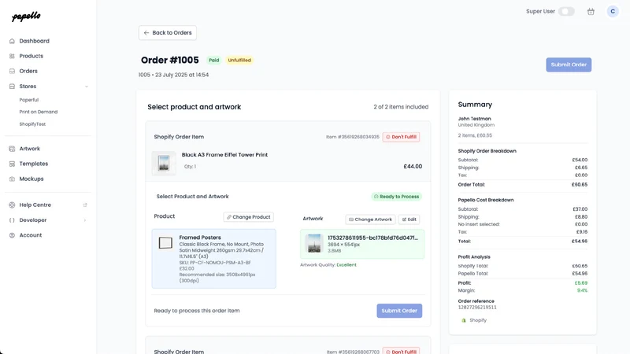
Task: Select the Paperful store
Action: pos(29,100)
